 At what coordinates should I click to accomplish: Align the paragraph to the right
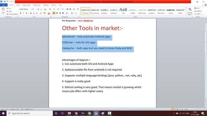click(60, 13)
